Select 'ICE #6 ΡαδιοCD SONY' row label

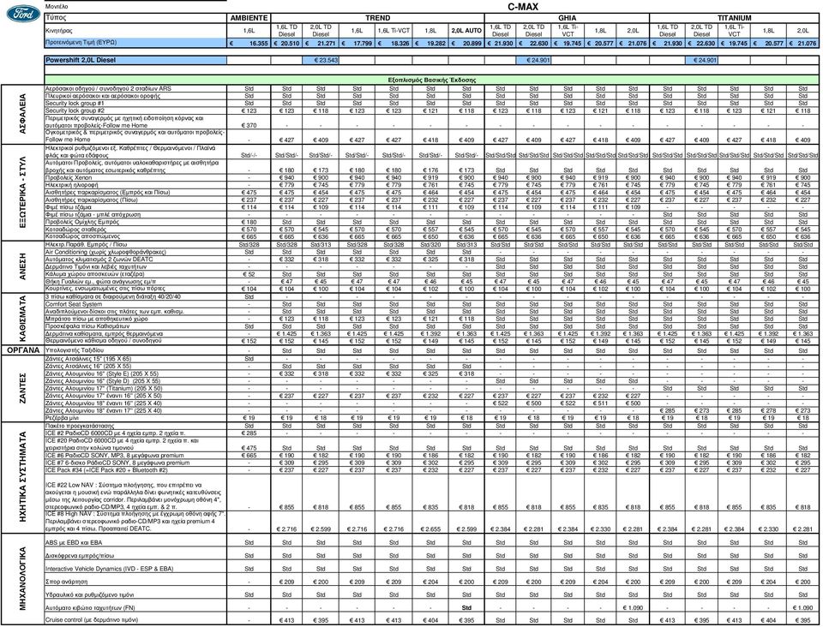tap(114, 456)
